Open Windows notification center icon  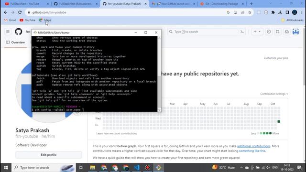[x=299, y=168]
